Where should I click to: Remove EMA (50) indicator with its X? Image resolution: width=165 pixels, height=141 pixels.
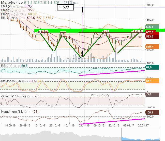pyautogui.click(x=24, y=11)
